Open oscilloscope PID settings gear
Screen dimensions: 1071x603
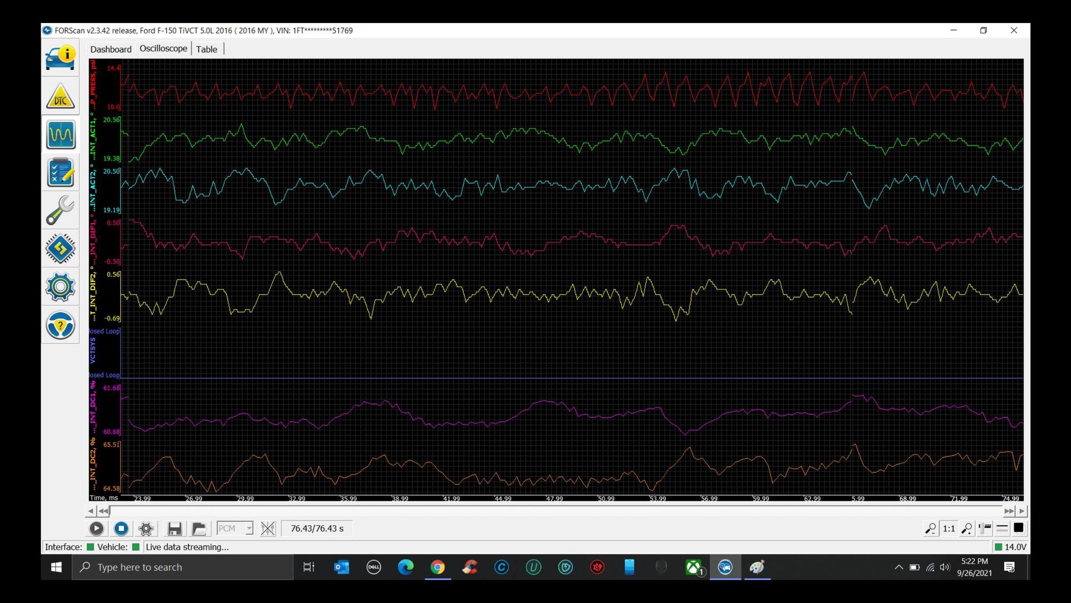[x=146, y=529]
